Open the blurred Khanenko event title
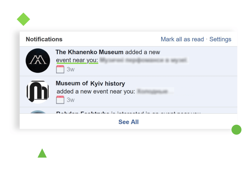This screenshot has width=249, height=170. 144,60
